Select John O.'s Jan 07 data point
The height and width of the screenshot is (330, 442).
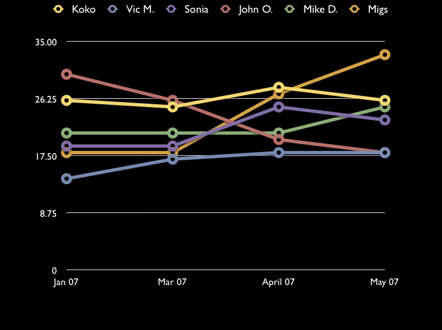[x=67, y=74]
